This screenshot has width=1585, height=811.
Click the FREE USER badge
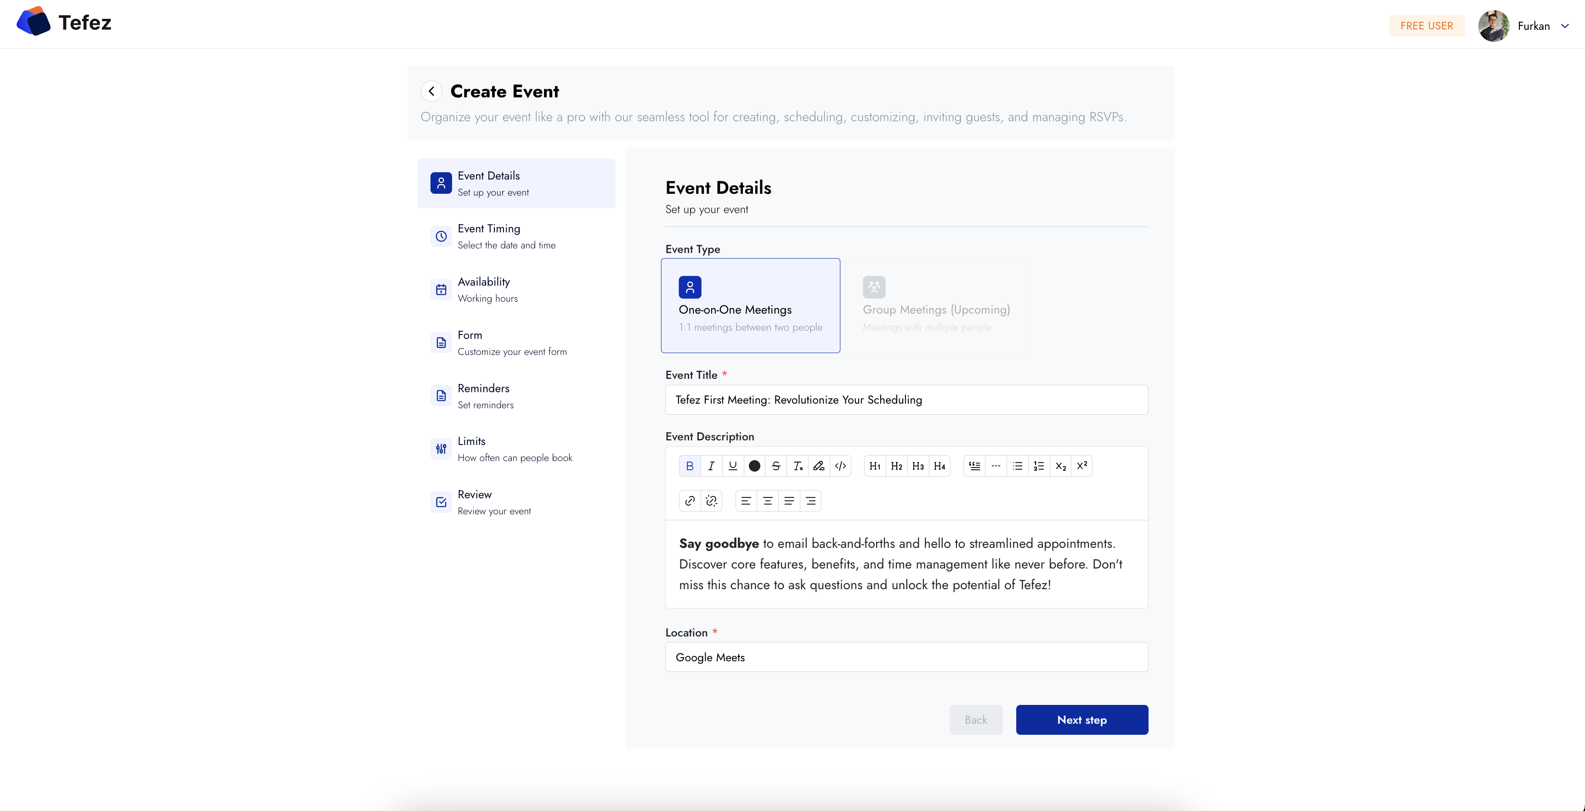pos(1426,26)
